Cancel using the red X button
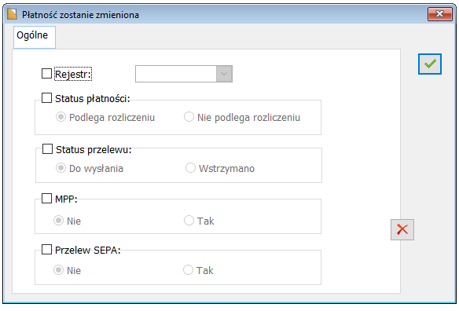 (x=402, y=229)
